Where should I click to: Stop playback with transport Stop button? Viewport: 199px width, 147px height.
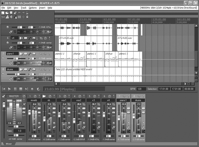(21, 89)
